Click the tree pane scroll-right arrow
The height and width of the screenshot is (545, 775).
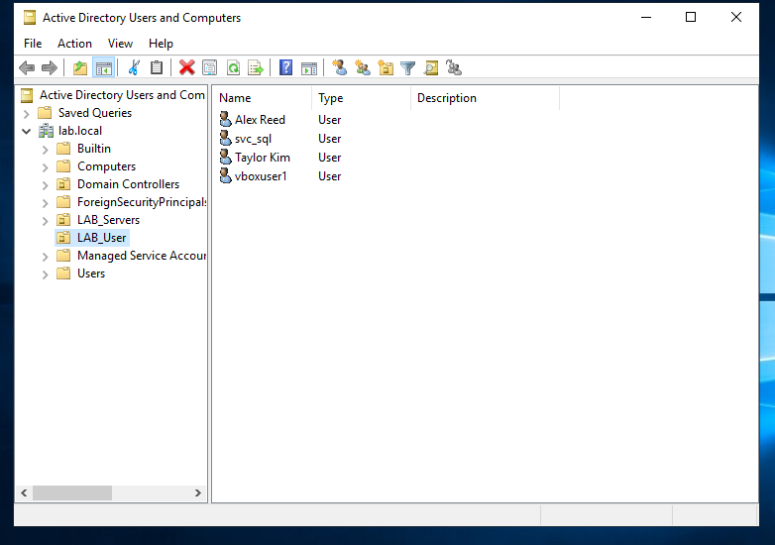(197, 492)
